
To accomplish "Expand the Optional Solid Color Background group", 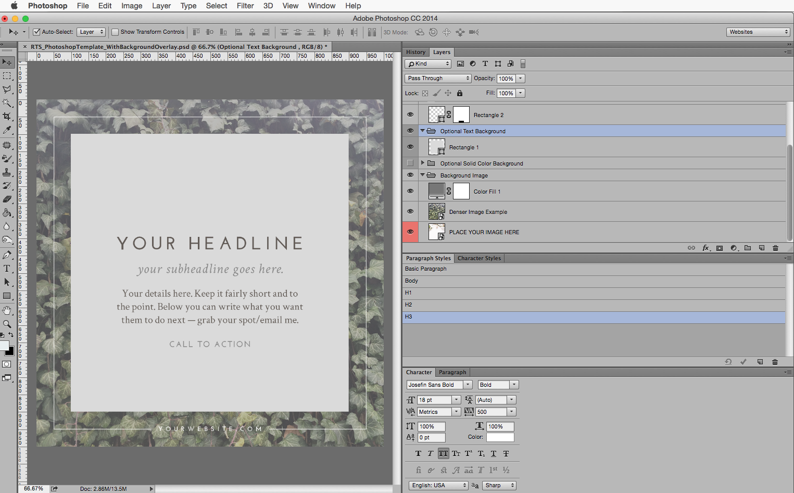I will click(x=423, y=163).
